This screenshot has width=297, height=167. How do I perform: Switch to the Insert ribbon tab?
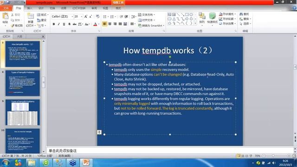pos(30,8)
